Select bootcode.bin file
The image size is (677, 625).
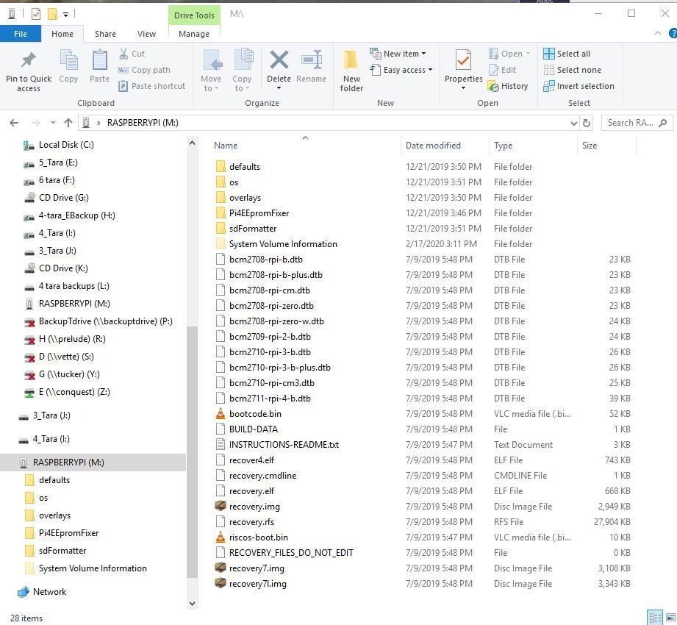coord(255,414)
